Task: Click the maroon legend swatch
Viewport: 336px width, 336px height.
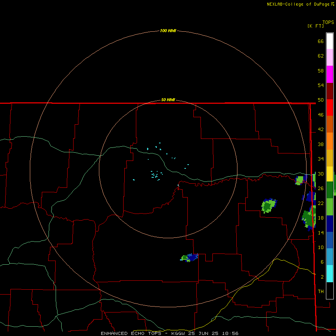Action: (x=330, y=91)
